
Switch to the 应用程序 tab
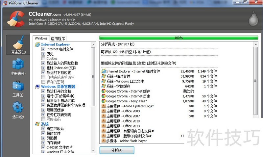coord(58,39)
